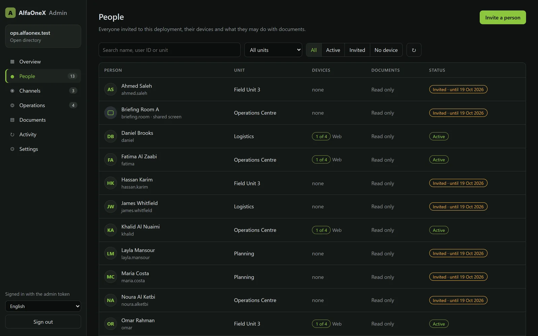
Task: Click Daniel Brooks' DB avatar
Action: (111, 136)
